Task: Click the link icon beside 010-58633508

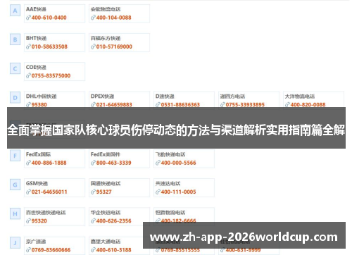Action: click(x=28, y=46)
